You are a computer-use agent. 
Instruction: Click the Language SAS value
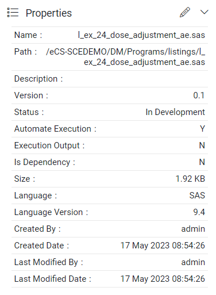click(197, 196)
